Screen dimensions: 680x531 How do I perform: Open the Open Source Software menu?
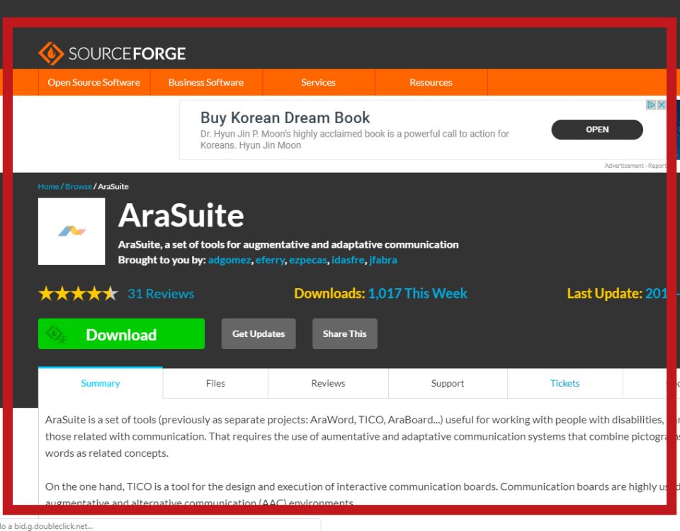pos(94,82)
